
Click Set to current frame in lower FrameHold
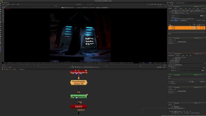click(x=182, y=91)
